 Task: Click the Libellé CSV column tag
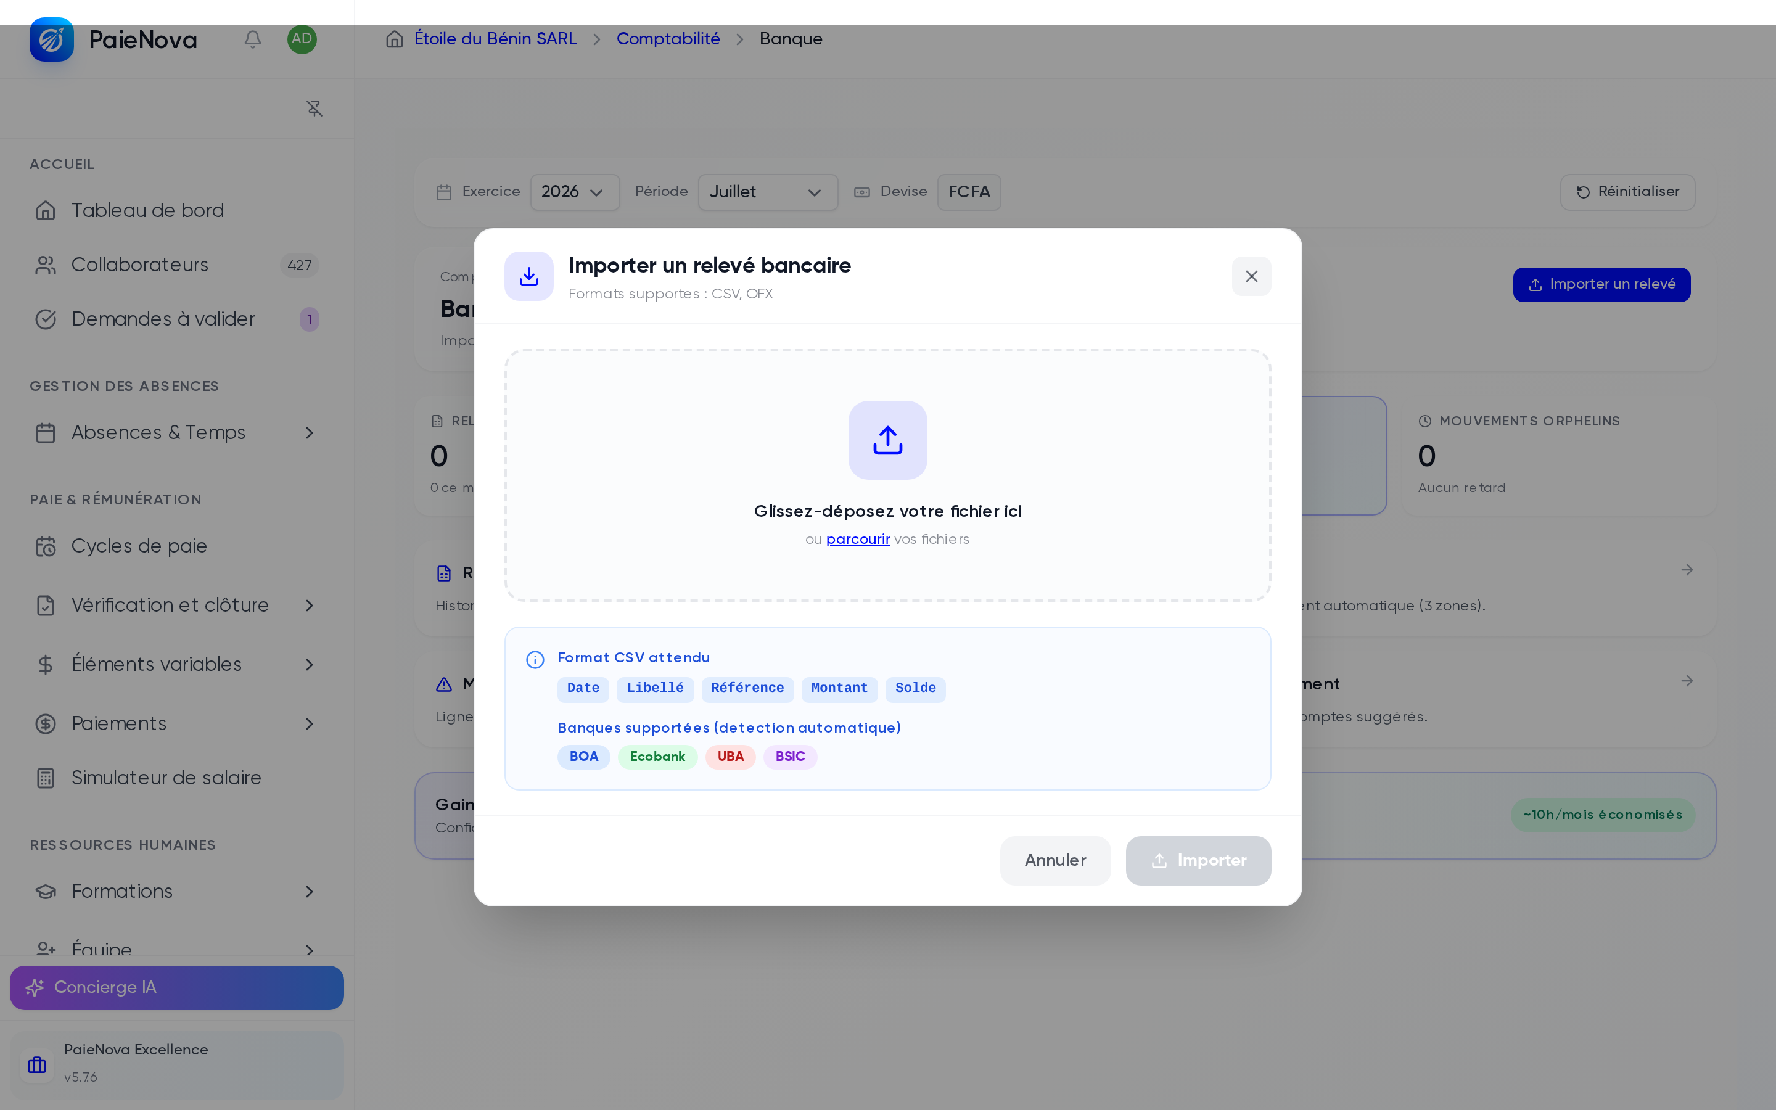pos(655,689)
